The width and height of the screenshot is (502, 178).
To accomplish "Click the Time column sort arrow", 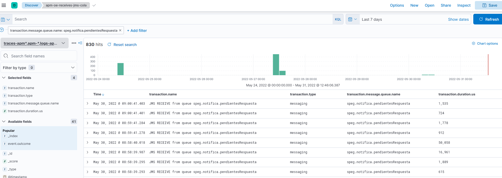I will [103, 95].
